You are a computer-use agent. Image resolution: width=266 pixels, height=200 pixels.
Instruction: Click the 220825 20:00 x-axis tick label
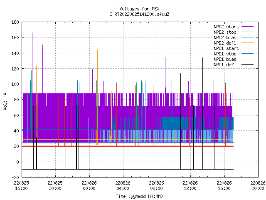tap(55, 185)
